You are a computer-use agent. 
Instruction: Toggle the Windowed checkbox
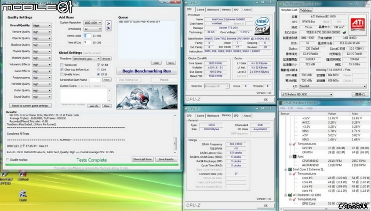click(62, 65)
